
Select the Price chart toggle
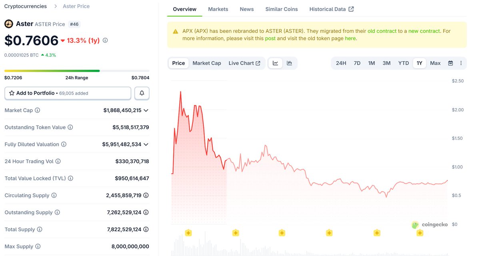[178, 63]
